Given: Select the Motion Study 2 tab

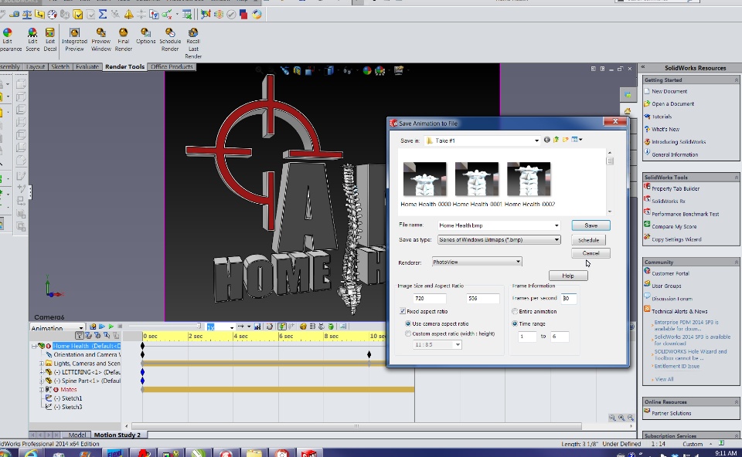Looking at the screenshot, I should click(x=117, y=435).
